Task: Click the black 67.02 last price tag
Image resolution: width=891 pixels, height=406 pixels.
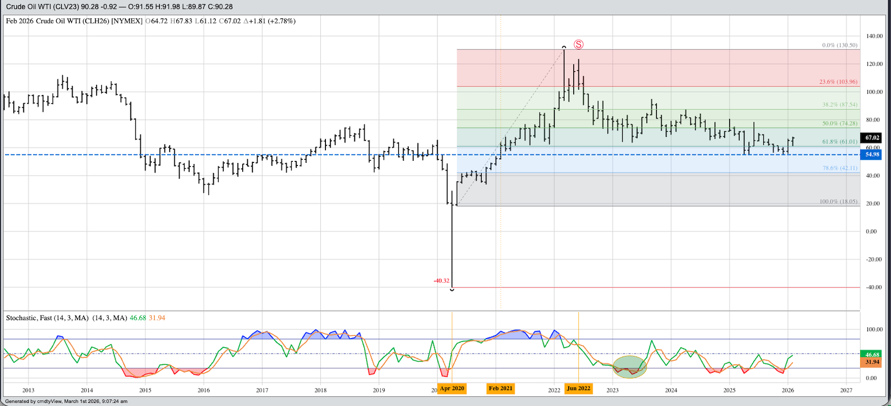Action: (x=872, y=138)
